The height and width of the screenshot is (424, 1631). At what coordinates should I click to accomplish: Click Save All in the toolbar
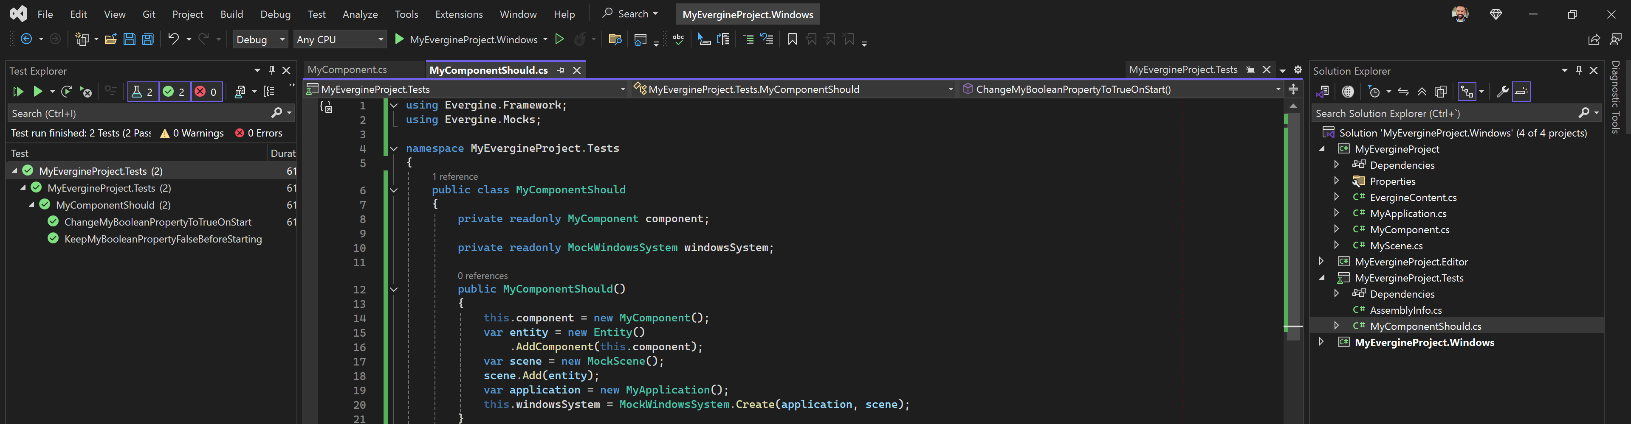(147, 39)
